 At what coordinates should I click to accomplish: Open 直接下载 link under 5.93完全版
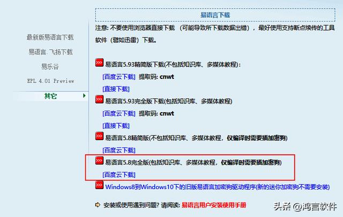[116, 125]
